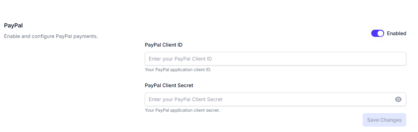Focus the PayPal Client ID input field
Viewport: 418px width, 132px height.
click(275, 59)
